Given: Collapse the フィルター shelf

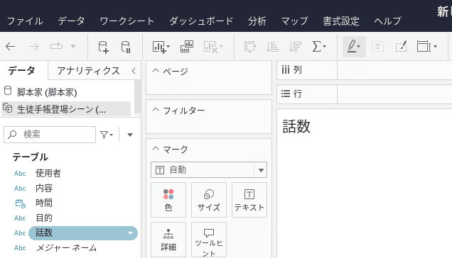Looking at the screenshot, I should [x=156, y=110].
